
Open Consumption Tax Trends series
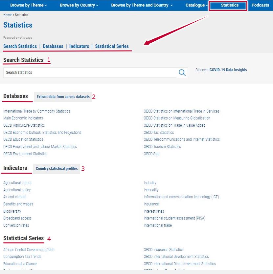tap(22, 257)
